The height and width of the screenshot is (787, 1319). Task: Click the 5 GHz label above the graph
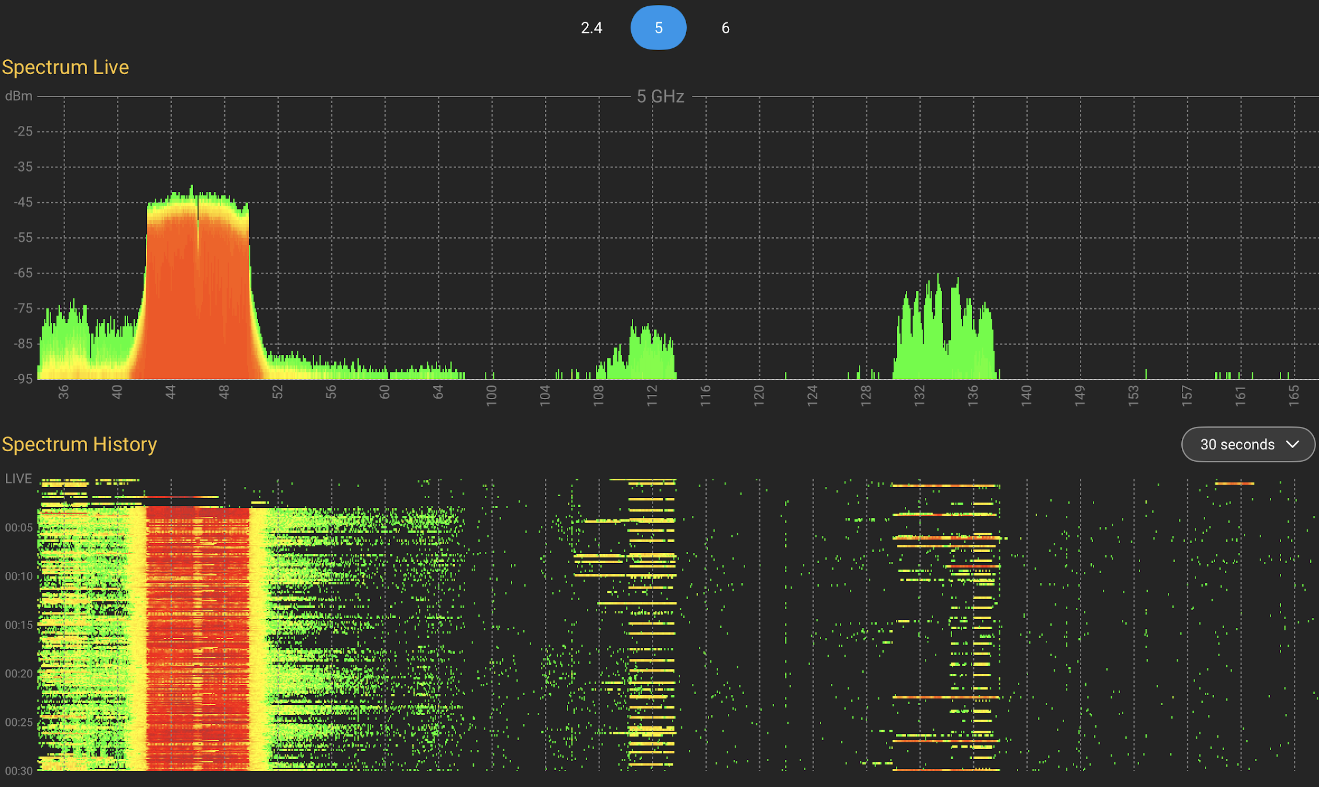click(660, 97)
